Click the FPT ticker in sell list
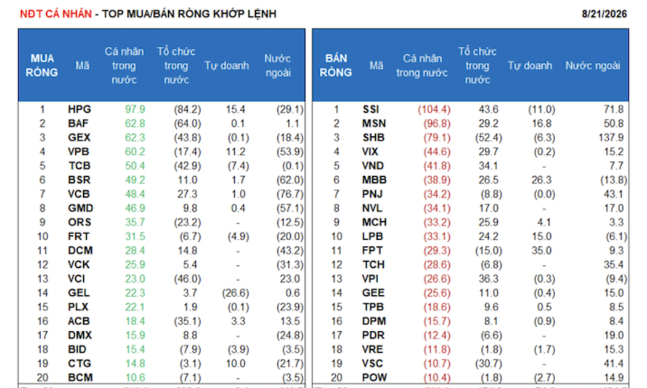 click(372, 250)
